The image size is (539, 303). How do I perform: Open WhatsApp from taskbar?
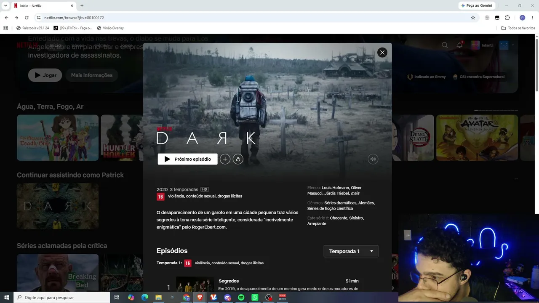coord(255,298)
